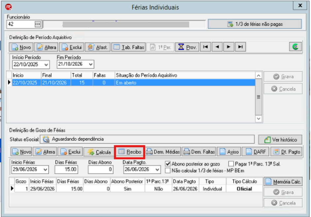The image size is (311, 217).
Task: Close the Férias Individuais window
Action: point(300,6)
